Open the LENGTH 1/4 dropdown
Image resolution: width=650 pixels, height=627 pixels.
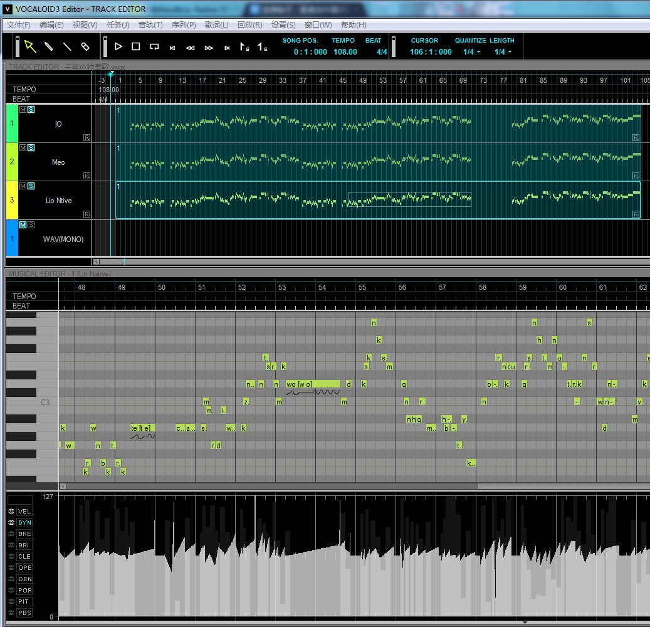(x=503, y=52)
